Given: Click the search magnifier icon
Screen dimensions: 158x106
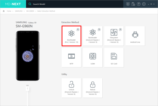Looking at the screenshot, I should tap(30, 4).
